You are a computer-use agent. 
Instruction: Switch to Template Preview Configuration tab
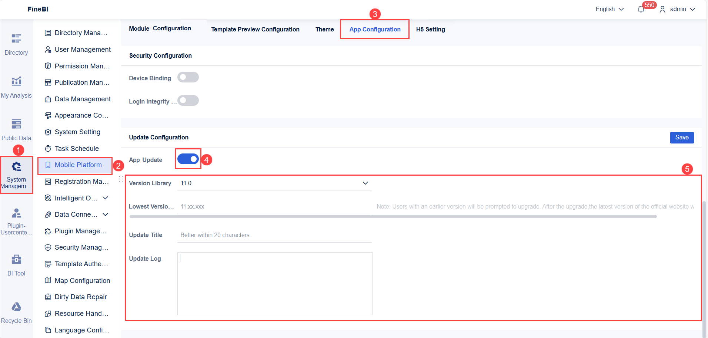coord(255,29)
